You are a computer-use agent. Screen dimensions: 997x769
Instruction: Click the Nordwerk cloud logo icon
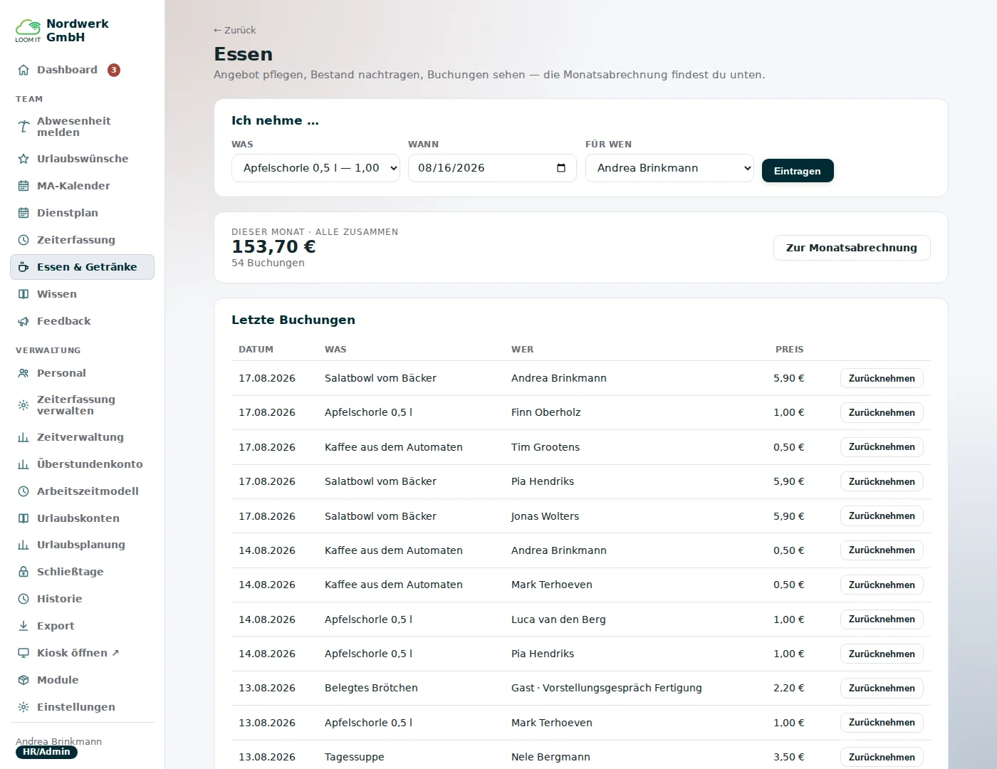(x=28, y=30)
